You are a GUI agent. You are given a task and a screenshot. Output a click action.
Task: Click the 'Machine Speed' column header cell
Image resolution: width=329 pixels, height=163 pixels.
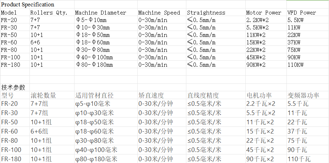(x=159, y=12)
